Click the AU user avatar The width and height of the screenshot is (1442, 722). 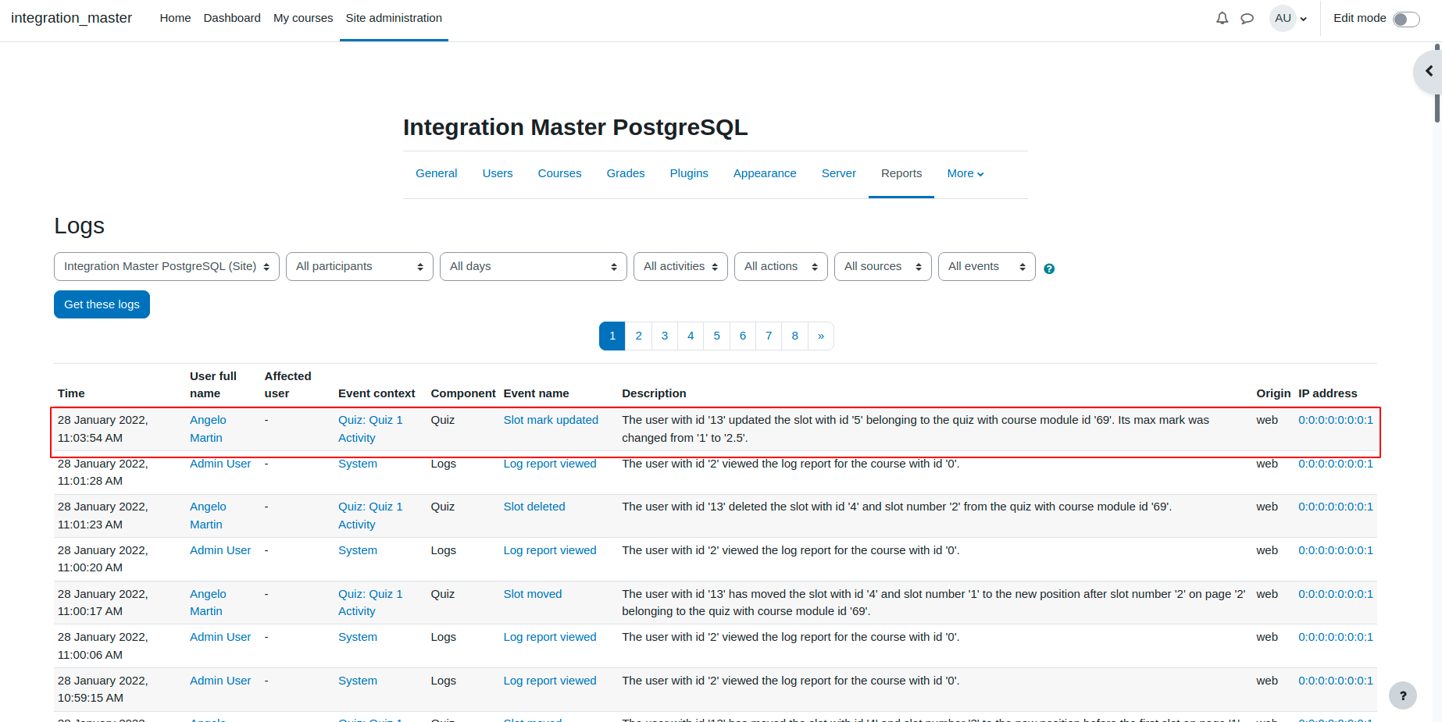point(1283,18)
